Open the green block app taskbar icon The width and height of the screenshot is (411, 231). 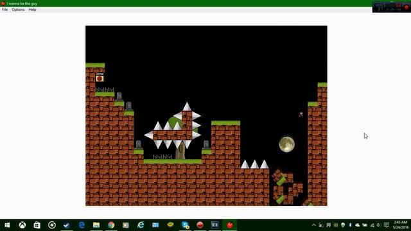(170, 225)
